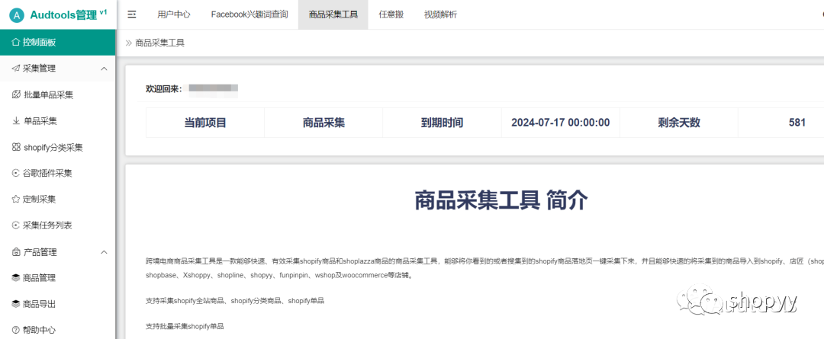Click the 商品采集工具 简介 heading
824x339 pixels.
501,200
